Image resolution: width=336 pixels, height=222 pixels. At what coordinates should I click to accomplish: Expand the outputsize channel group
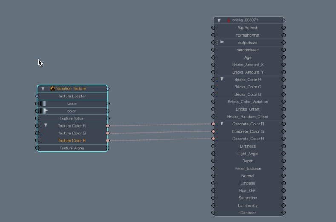(x=222, y=42)
